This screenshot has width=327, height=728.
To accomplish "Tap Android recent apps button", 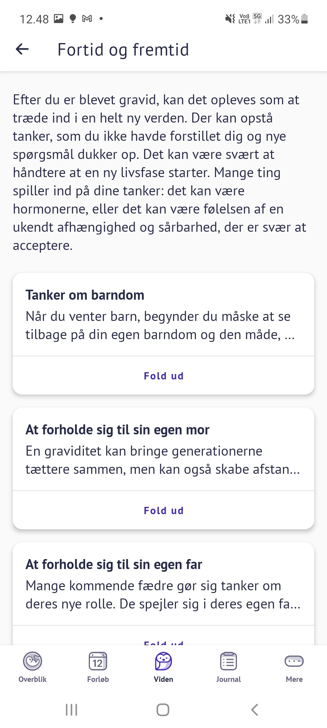I will [71, 710].
